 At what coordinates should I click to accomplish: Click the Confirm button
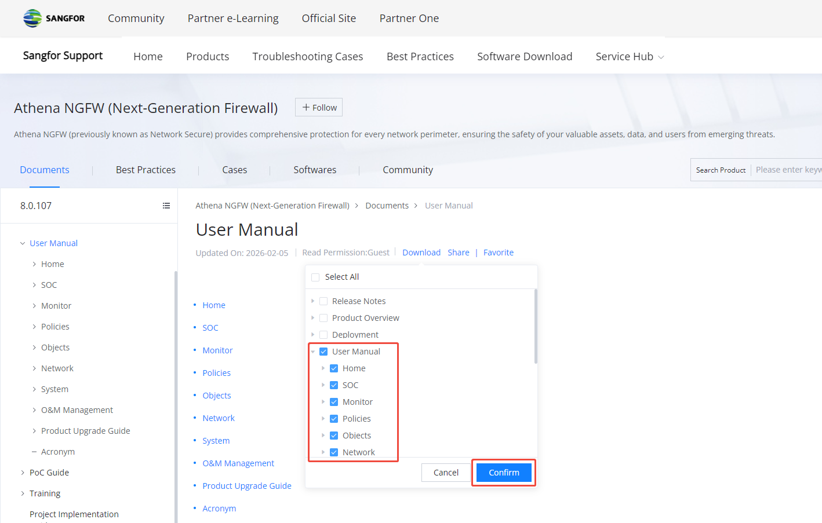point(504,473)
